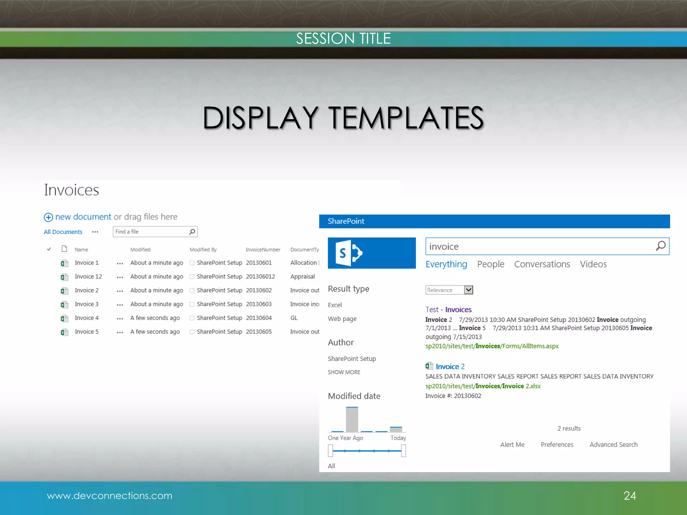
Task: Open the ellipsis menu for Invoice 4
Action: click(x=120, y=319)
